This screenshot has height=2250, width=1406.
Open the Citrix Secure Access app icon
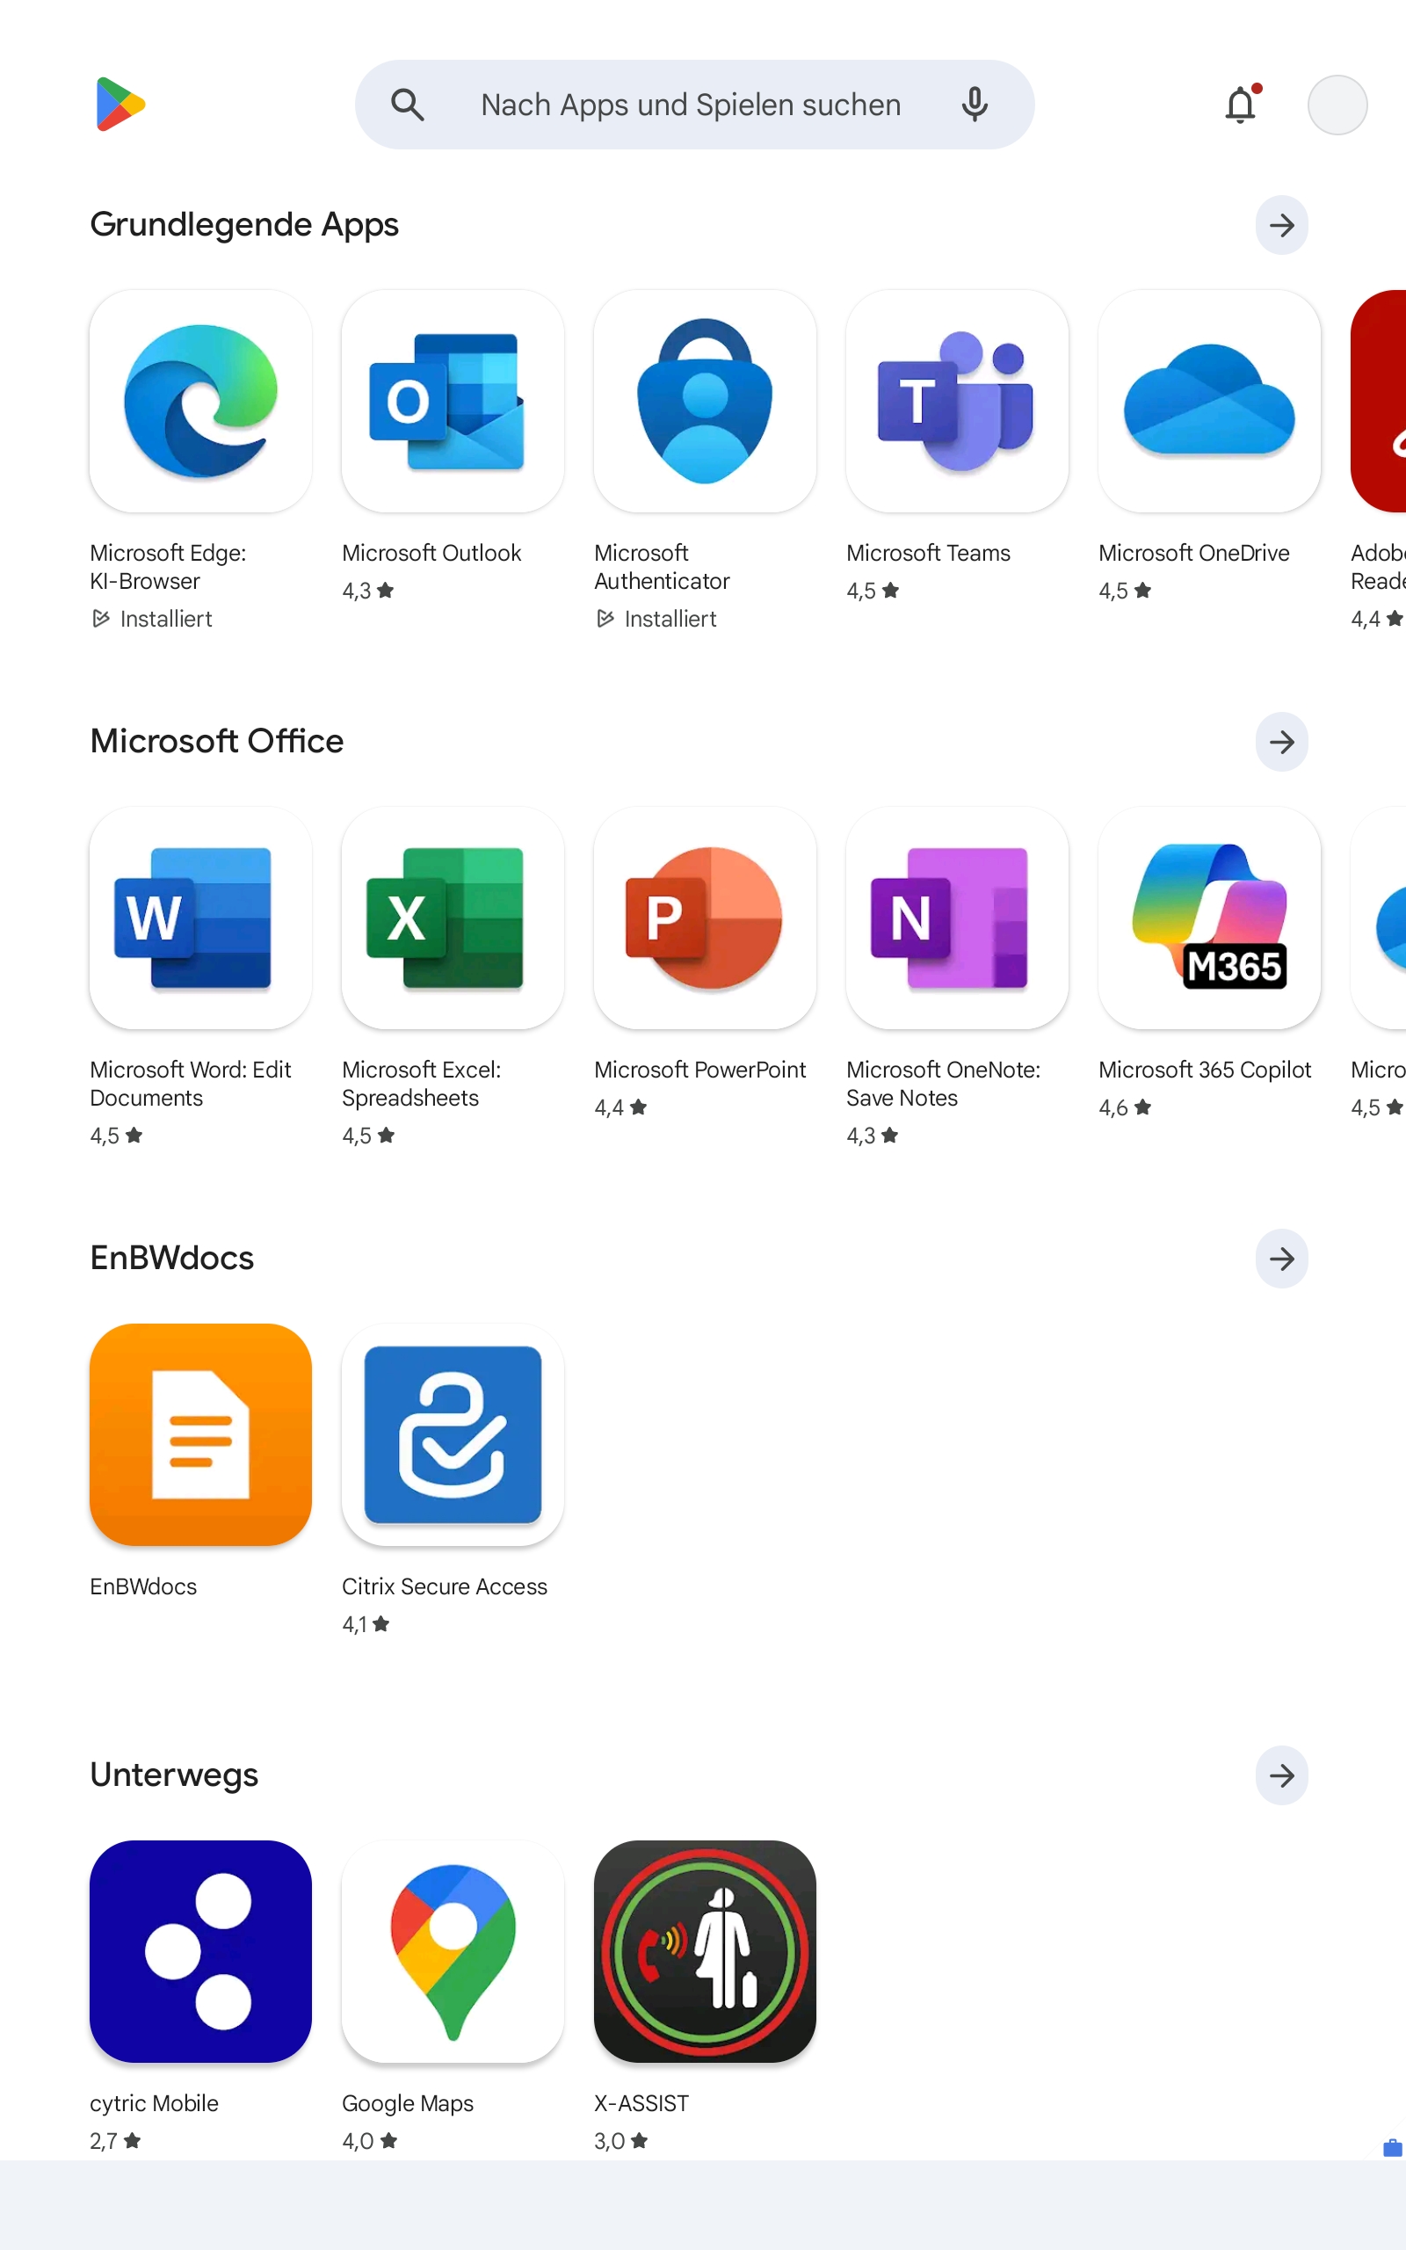(x=453, y=1434)
